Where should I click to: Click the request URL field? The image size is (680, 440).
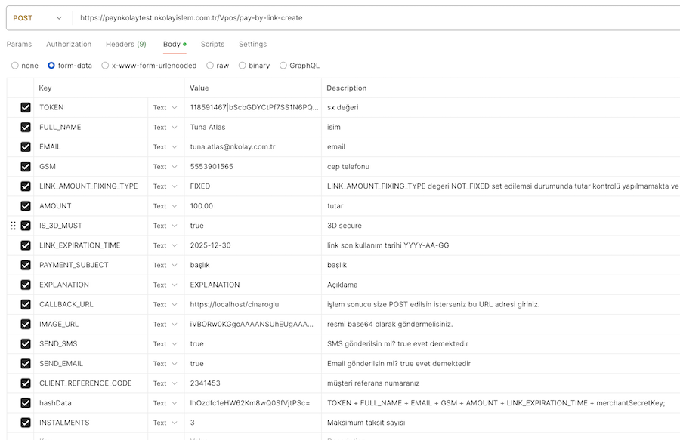[x=376, y=18]
